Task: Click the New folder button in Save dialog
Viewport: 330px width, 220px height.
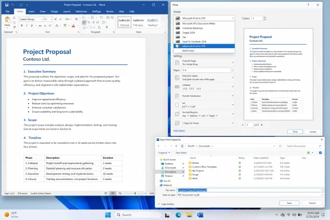Action: point(181,152)
